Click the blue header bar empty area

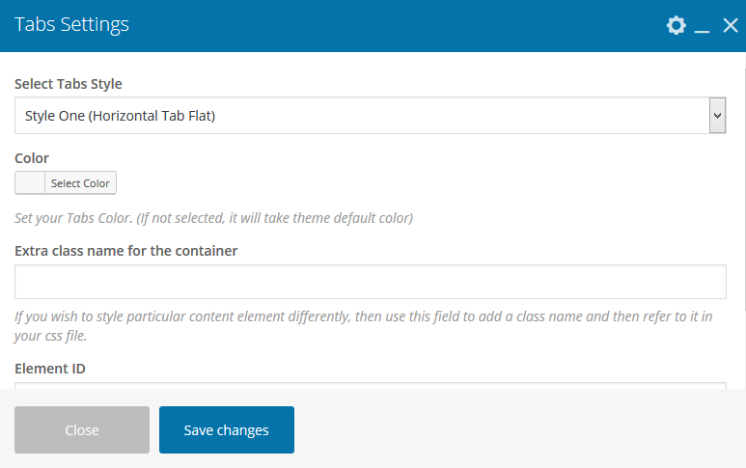(x=386, y=25)
